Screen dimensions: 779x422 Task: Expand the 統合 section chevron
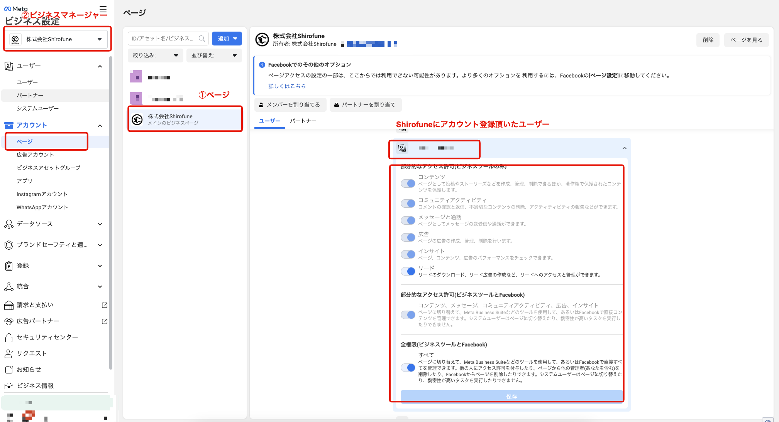point(100,287)
